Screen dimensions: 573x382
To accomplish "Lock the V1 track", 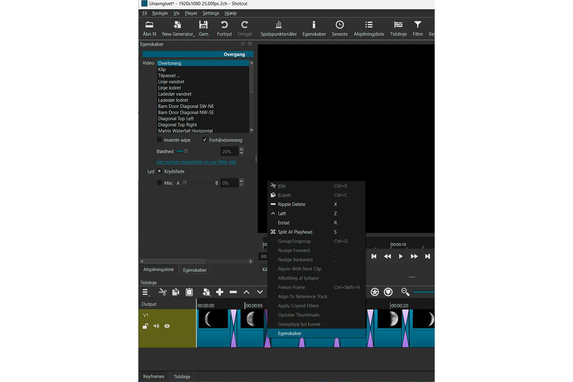I will click(x=145, y=326).
